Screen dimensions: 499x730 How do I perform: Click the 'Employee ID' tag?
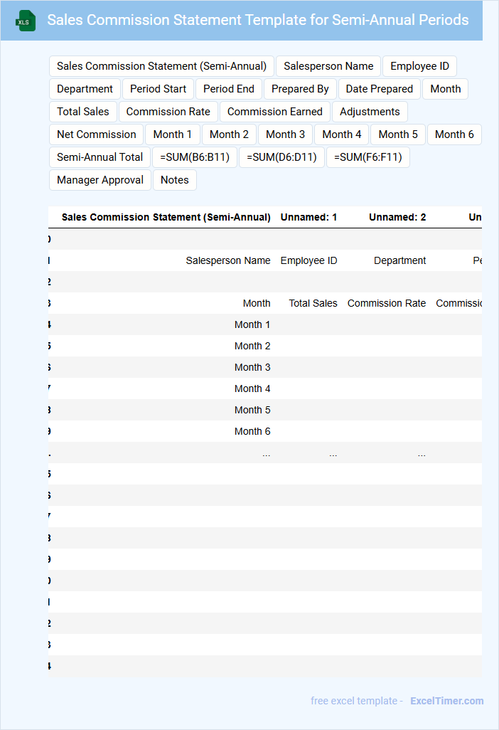coord(419,66)
